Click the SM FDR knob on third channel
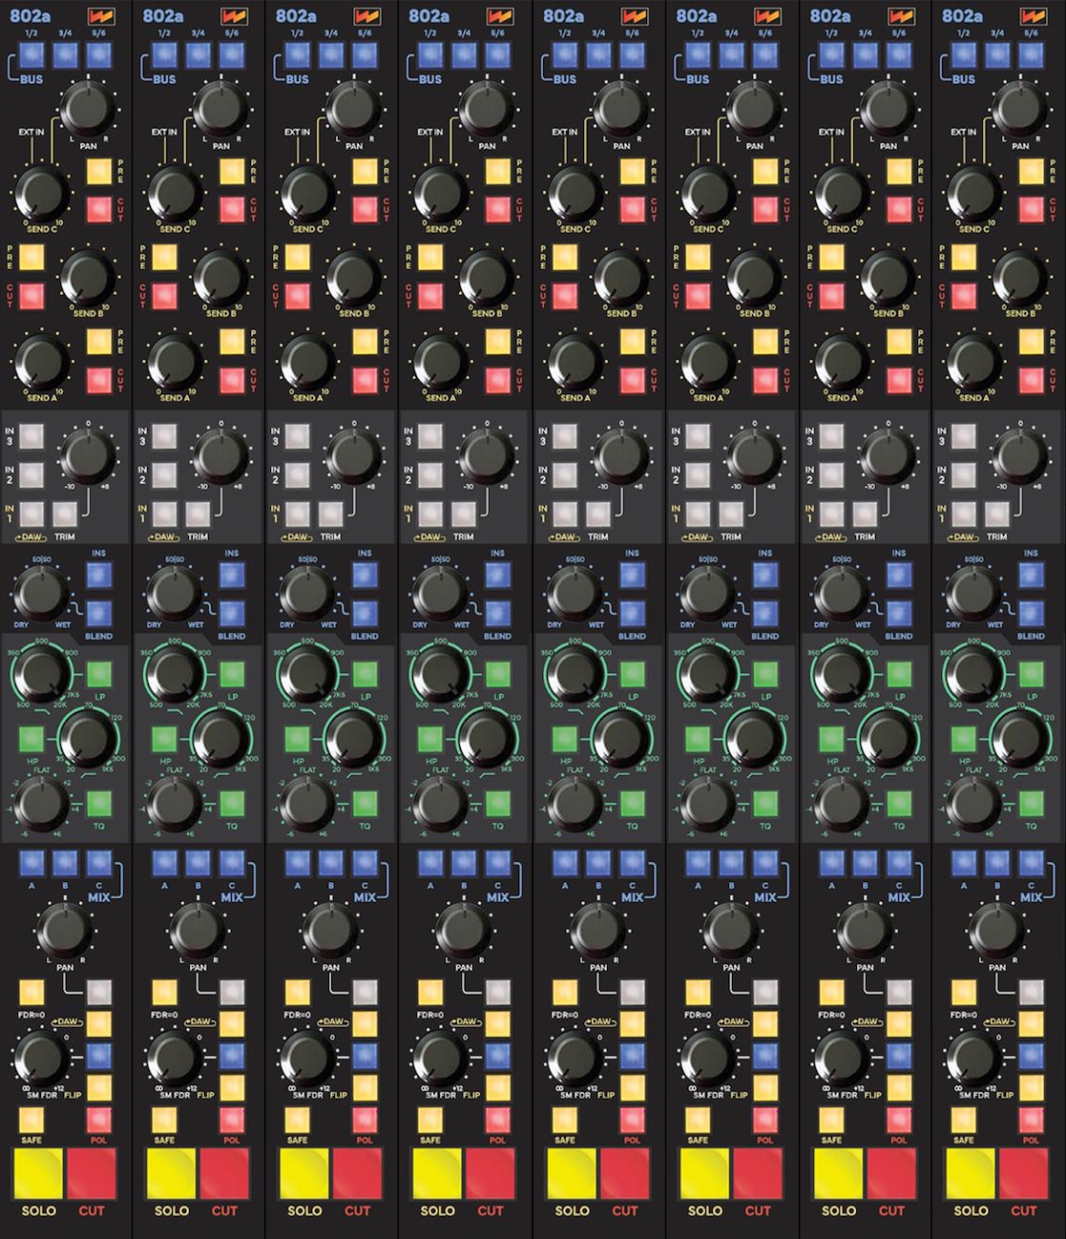Screen dimensions: 1066x1239 (x=307, y=1057)
